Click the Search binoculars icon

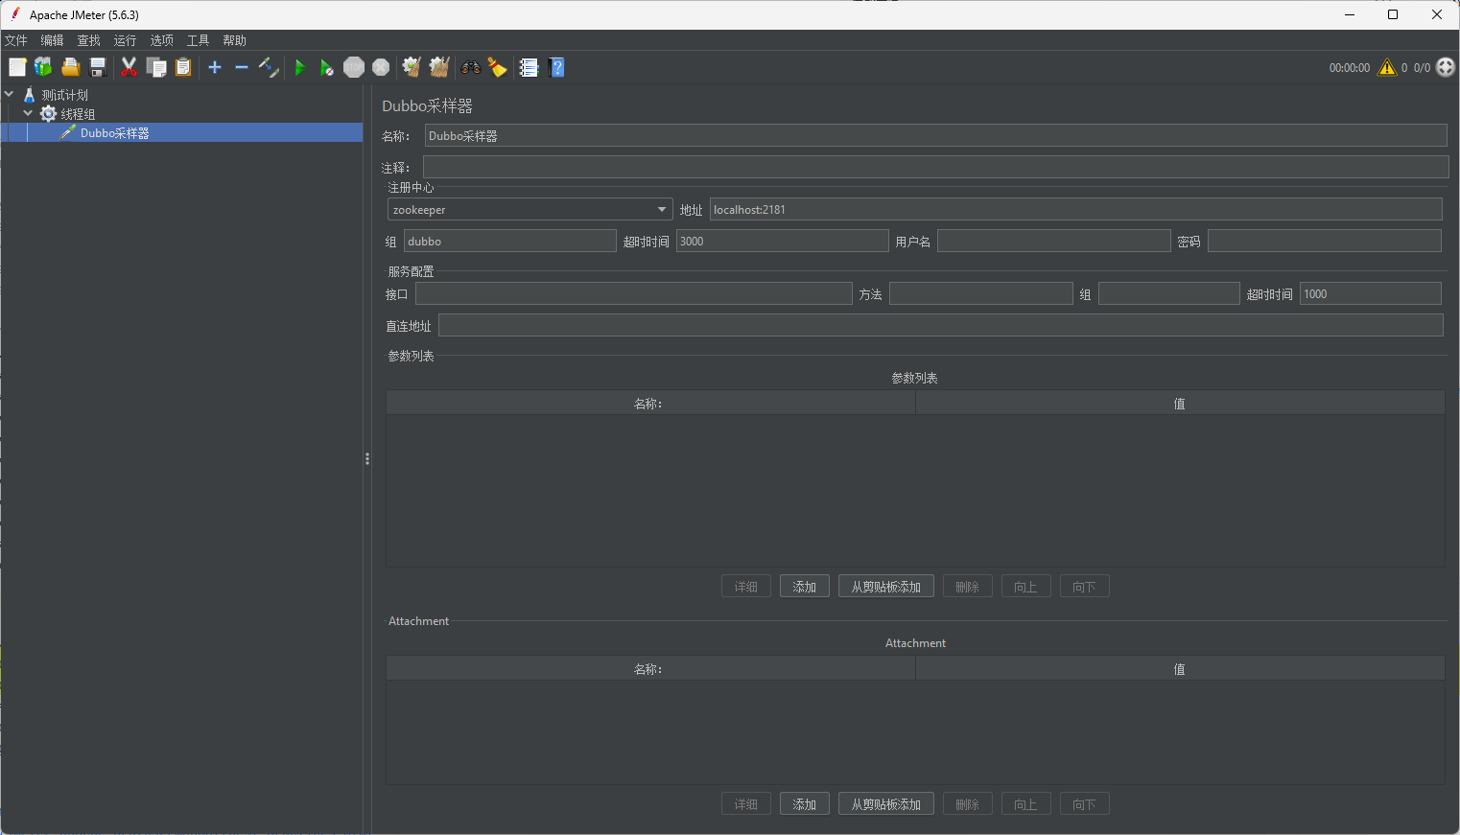[x=470, y=67]
